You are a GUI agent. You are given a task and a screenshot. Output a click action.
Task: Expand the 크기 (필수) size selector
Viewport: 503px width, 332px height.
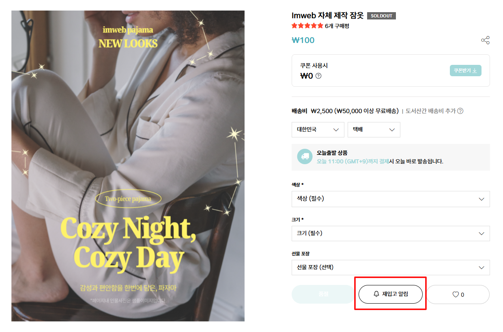(x=391, y=233)
